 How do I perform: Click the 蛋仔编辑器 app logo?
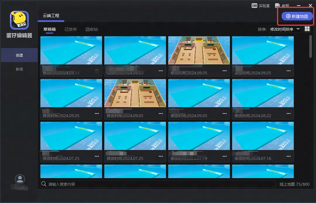(x=19, y=20)
